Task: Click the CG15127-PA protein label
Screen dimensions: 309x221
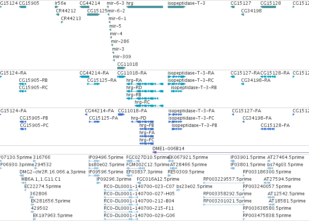Action: 247,111
